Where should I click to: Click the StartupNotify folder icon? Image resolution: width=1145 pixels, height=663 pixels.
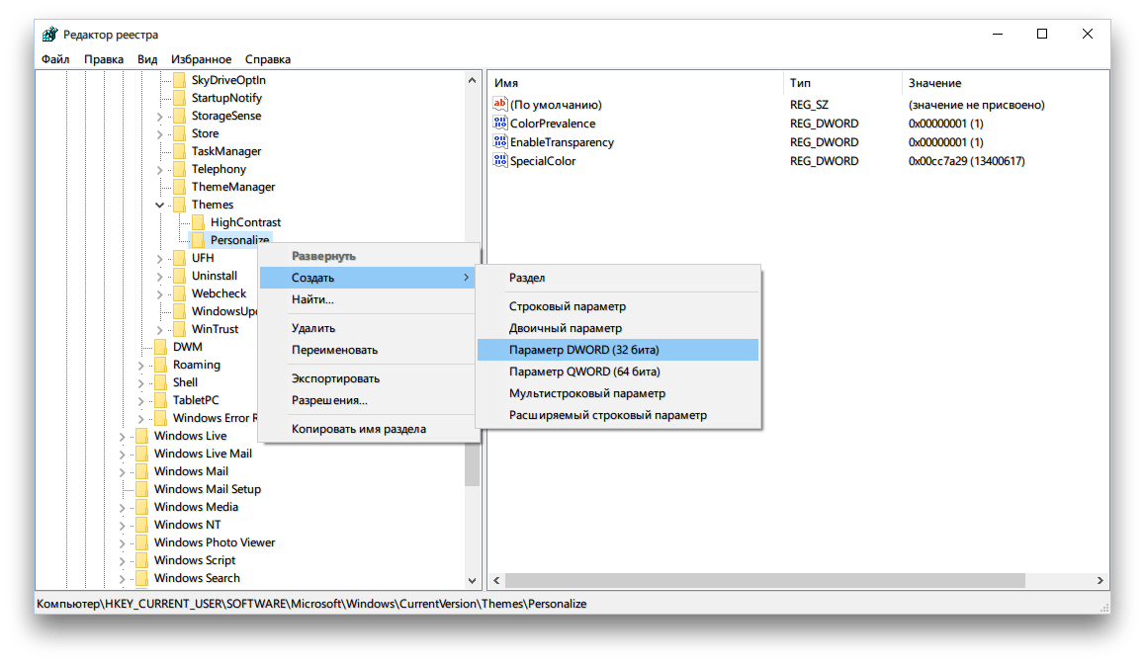pyautogui.click(x=180, y=98)
